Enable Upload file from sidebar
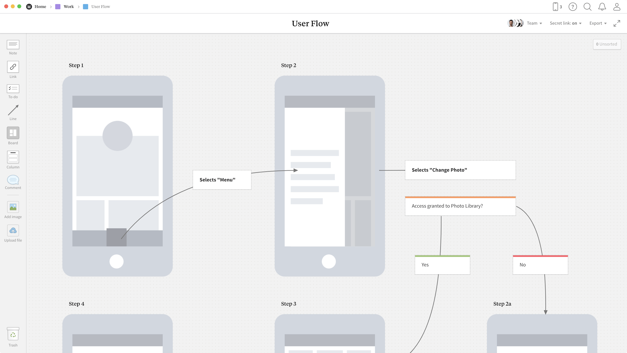 [x=13, y=231]
